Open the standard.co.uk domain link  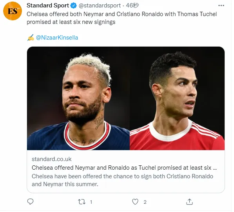point(52,159)
